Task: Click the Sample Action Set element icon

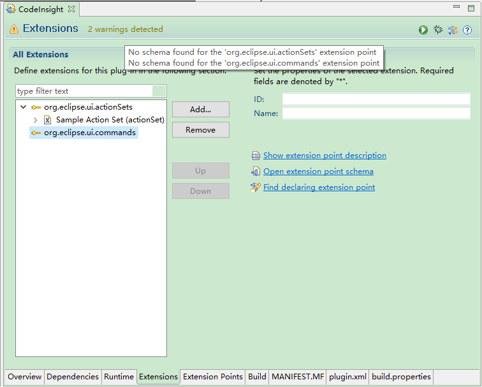Action: [47, 120]
